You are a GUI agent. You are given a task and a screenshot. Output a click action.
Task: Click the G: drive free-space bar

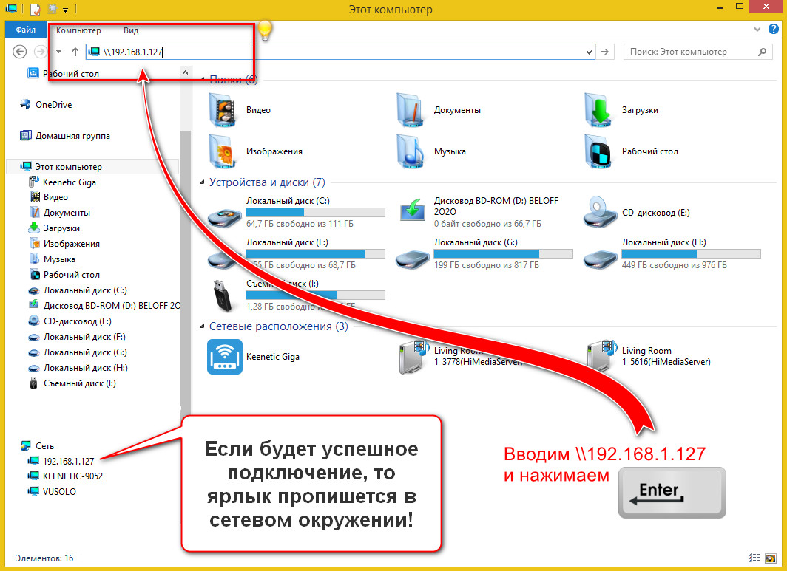[503, 253]
